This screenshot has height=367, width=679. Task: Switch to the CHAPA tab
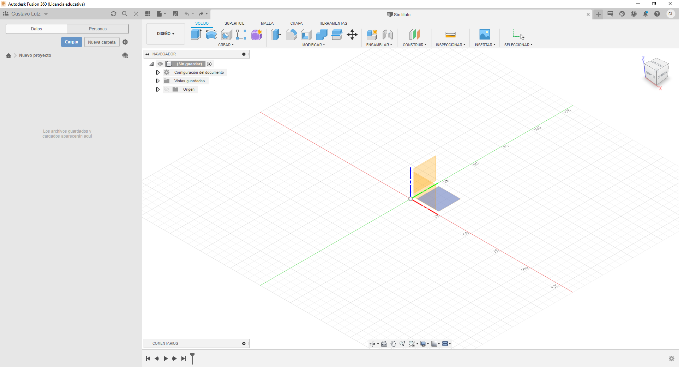pos(296,23)
